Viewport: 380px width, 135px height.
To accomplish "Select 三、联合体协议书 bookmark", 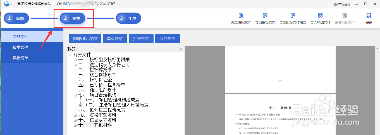I will pos(97,75).
